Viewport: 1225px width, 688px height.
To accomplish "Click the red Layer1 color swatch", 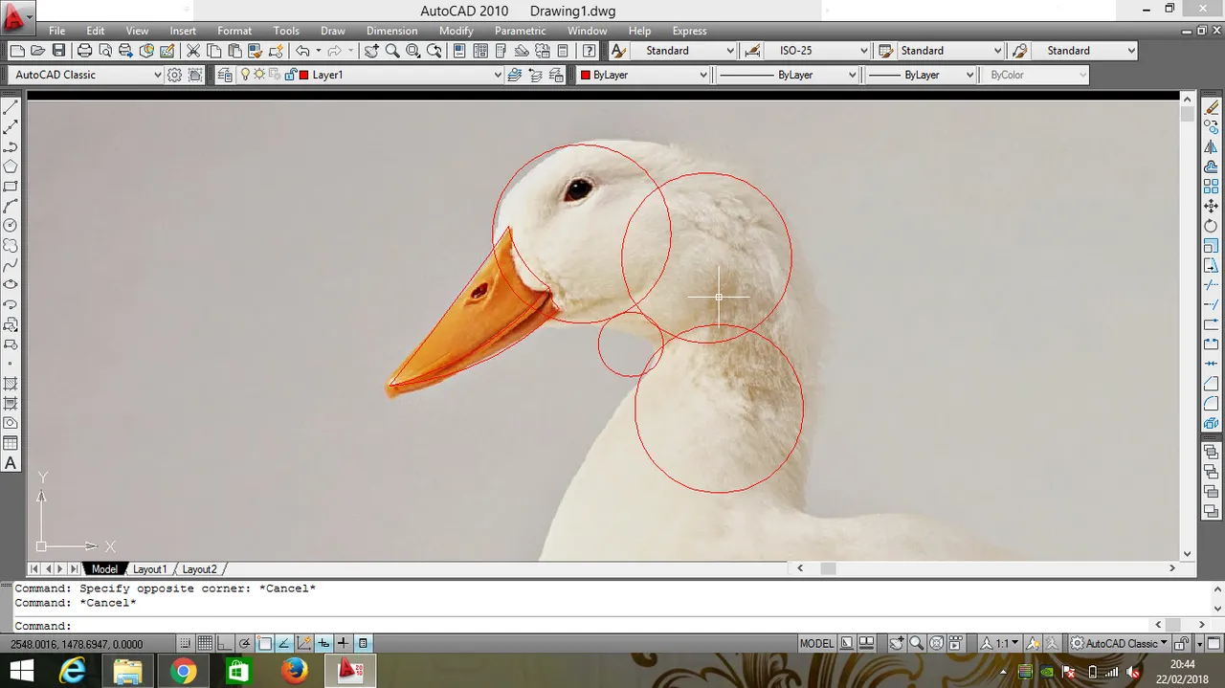I will pos(303,75).
